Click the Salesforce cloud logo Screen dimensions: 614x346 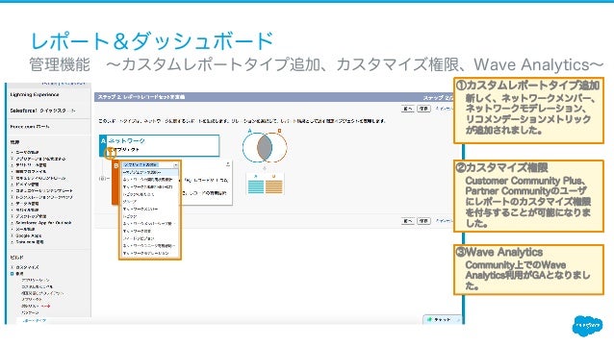tap(587, 325)
